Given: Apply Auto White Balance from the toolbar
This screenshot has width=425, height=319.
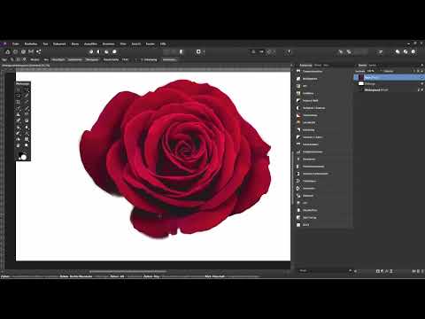Looking at the screenshot, I should click(x=114, y=51).
